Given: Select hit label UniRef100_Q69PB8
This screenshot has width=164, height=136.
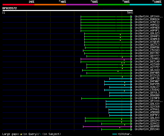Looking at the screenshot, I should [x=147, y=127].
